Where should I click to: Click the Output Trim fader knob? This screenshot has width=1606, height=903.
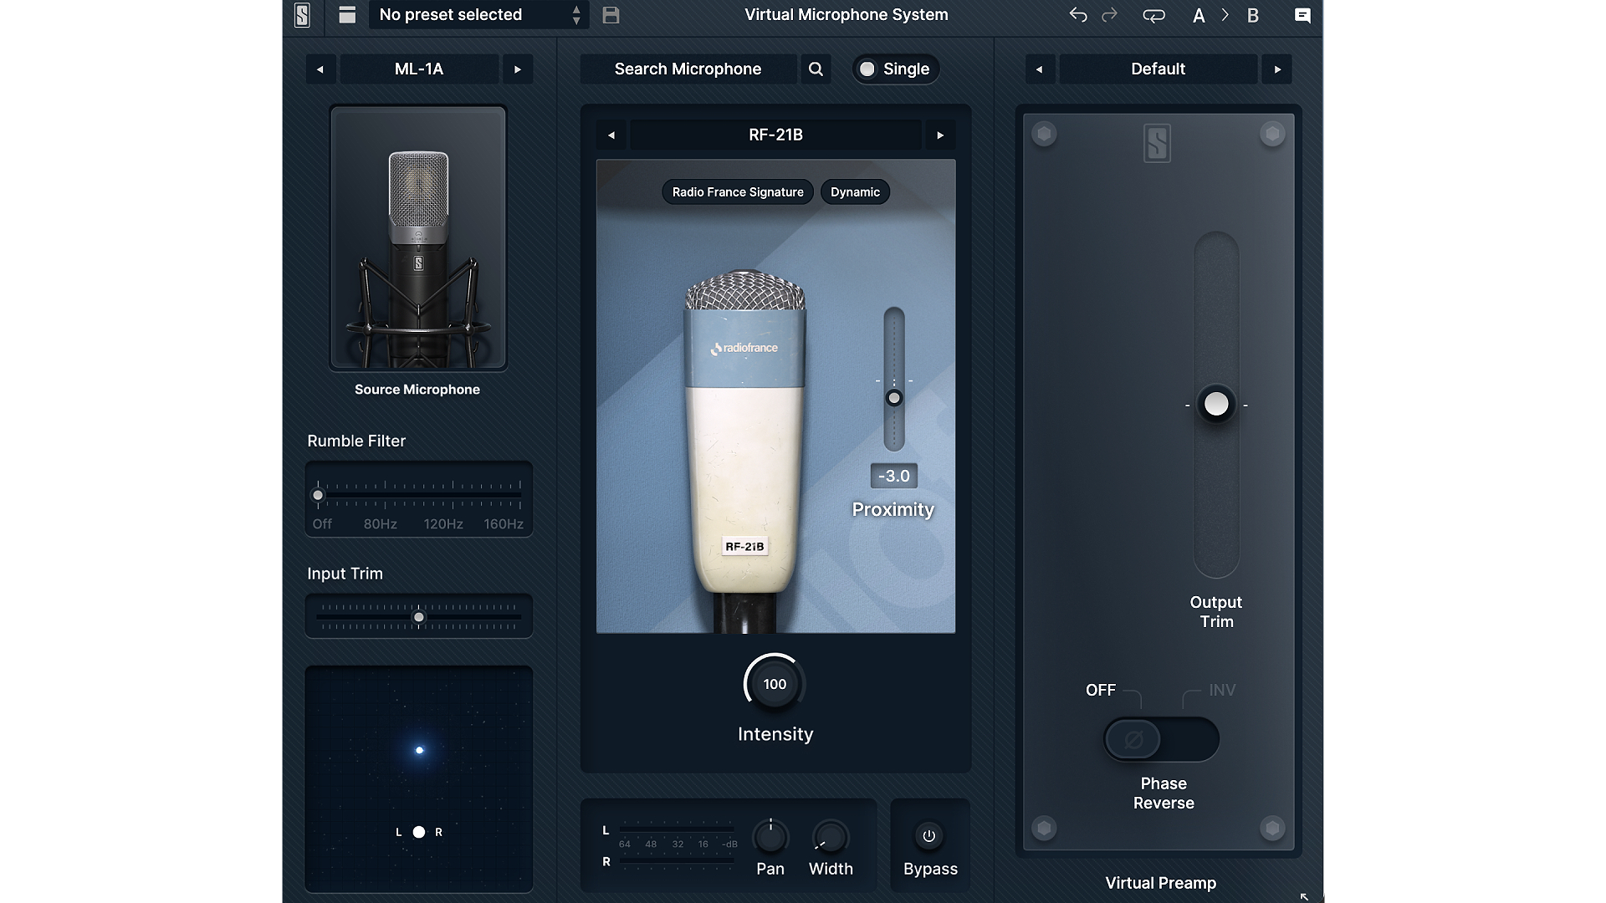point(1216,404)
